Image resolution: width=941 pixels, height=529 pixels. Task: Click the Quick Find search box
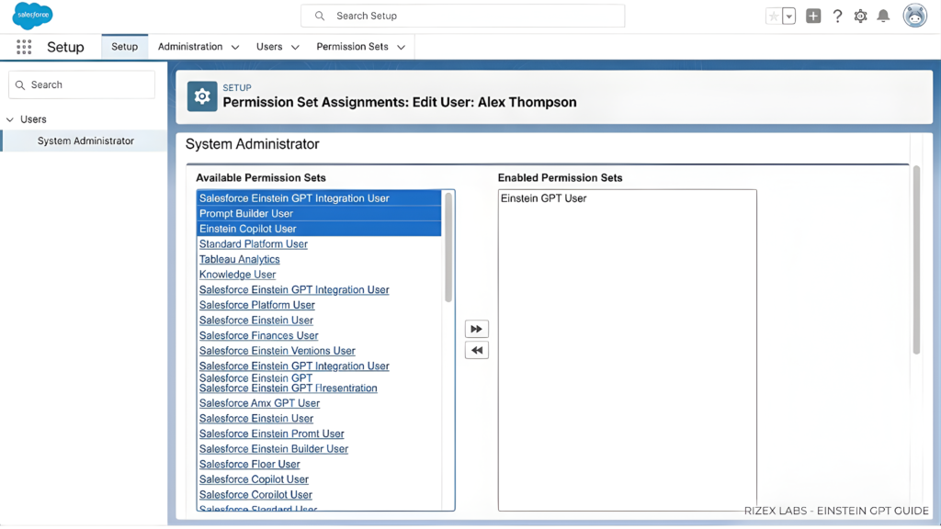tap(81, 84)
